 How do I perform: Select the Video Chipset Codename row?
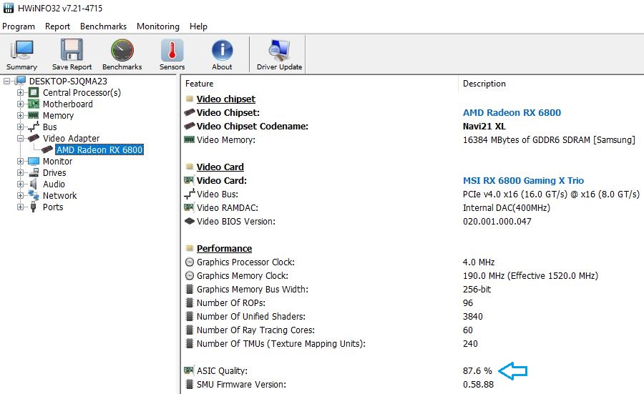(x=413, y=127)
